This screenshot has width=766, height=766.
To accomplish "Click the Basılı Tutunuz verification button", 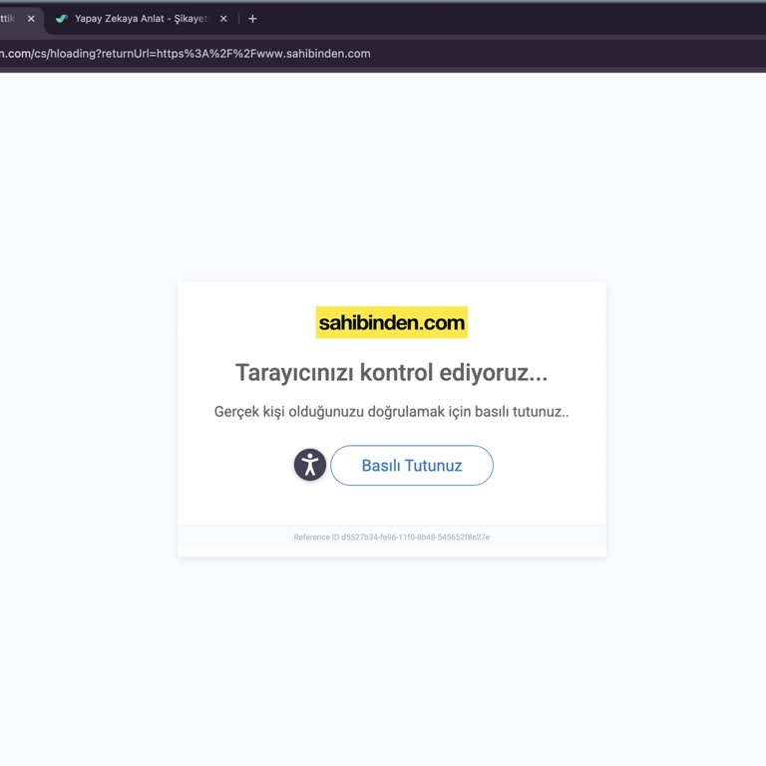I will [x=411, y=465].
